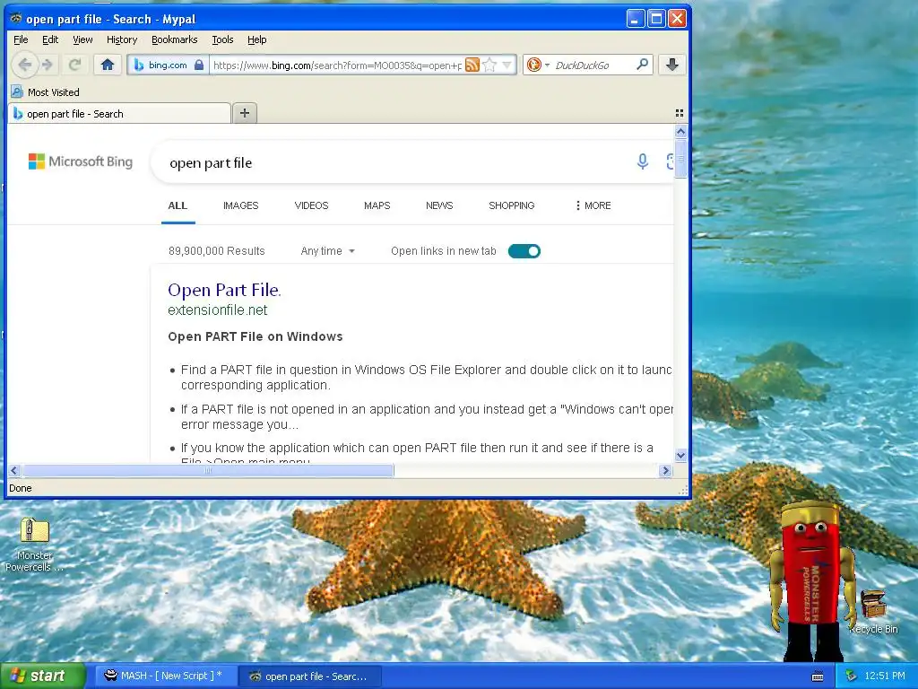Open a new tab with plus button
The image size is (918, 689).
coord(245,113)
